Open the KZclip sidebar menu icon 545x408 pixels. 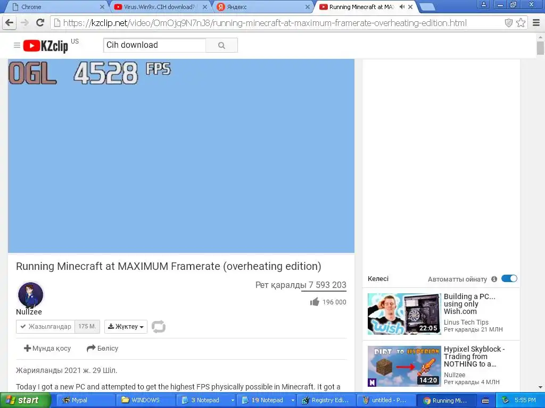(x=16, y=45)
